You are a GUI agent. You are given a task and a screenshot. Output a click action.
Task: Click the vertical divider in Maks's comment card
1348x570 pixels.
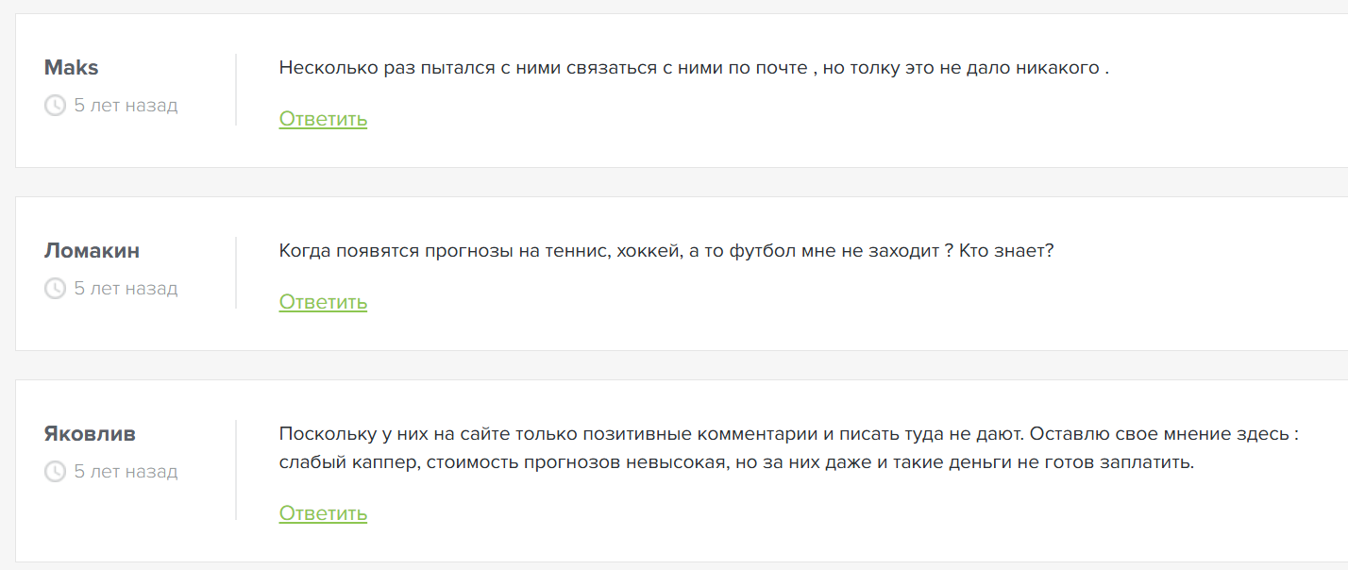click(x=236, y=90)
